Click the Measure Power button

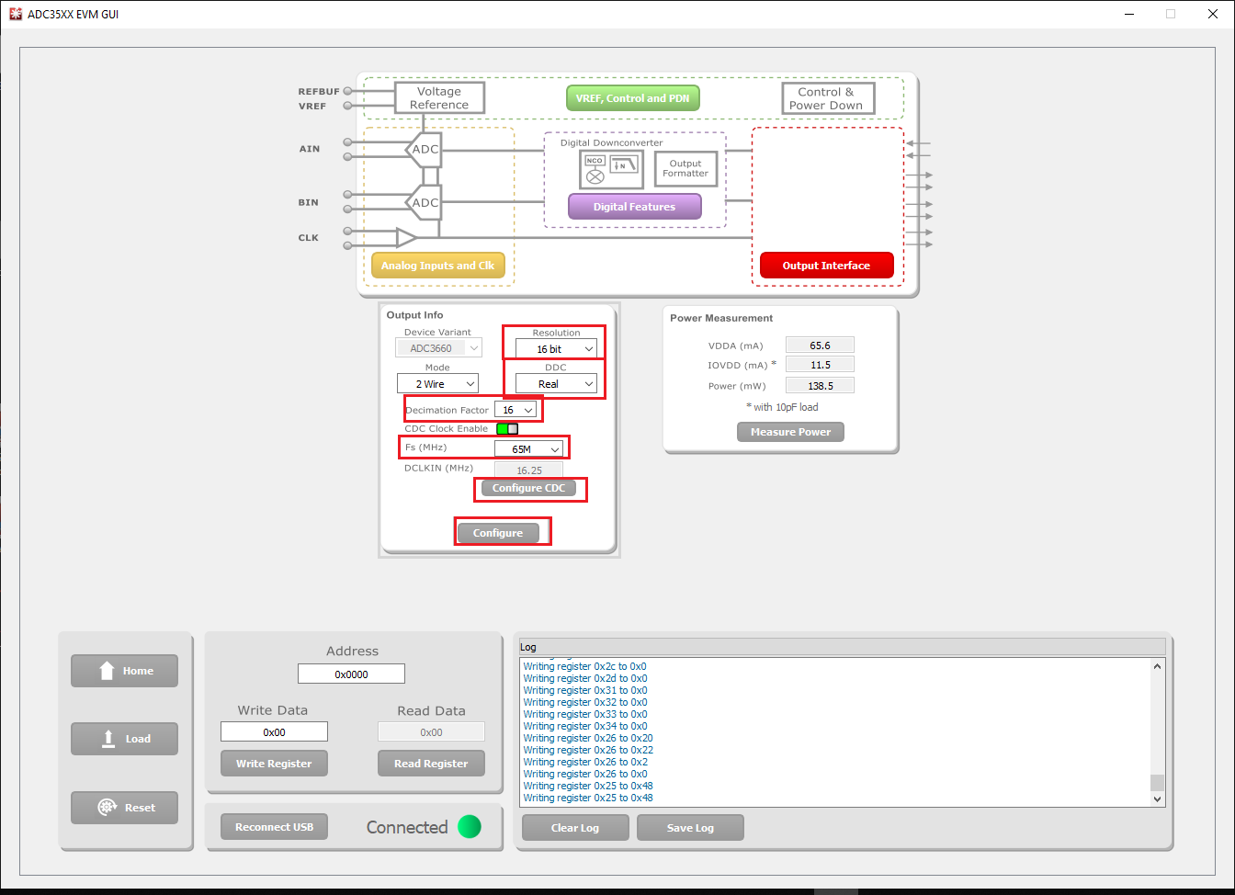[790, 432]
